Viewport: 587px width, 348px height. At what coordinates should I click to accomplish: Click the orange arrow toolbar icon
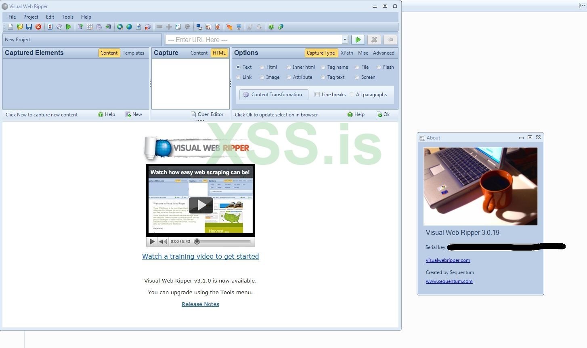tap(229, 27)
